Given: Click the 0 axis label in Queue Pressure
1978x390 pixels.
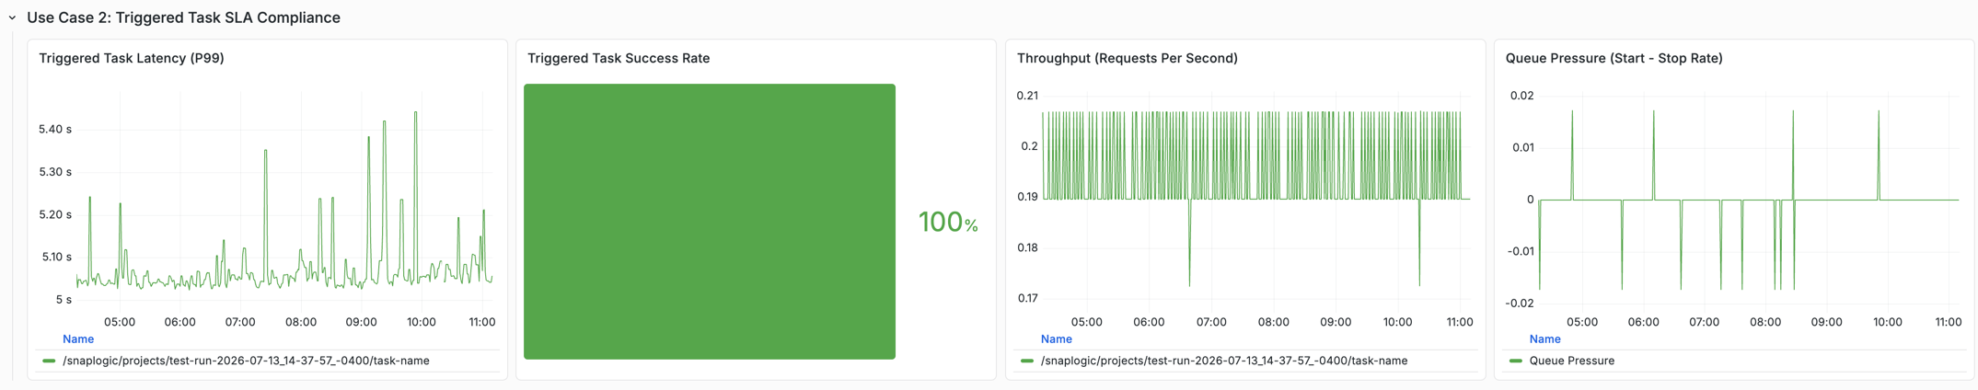Looking at the screenshot, I should click(1531, 200).
